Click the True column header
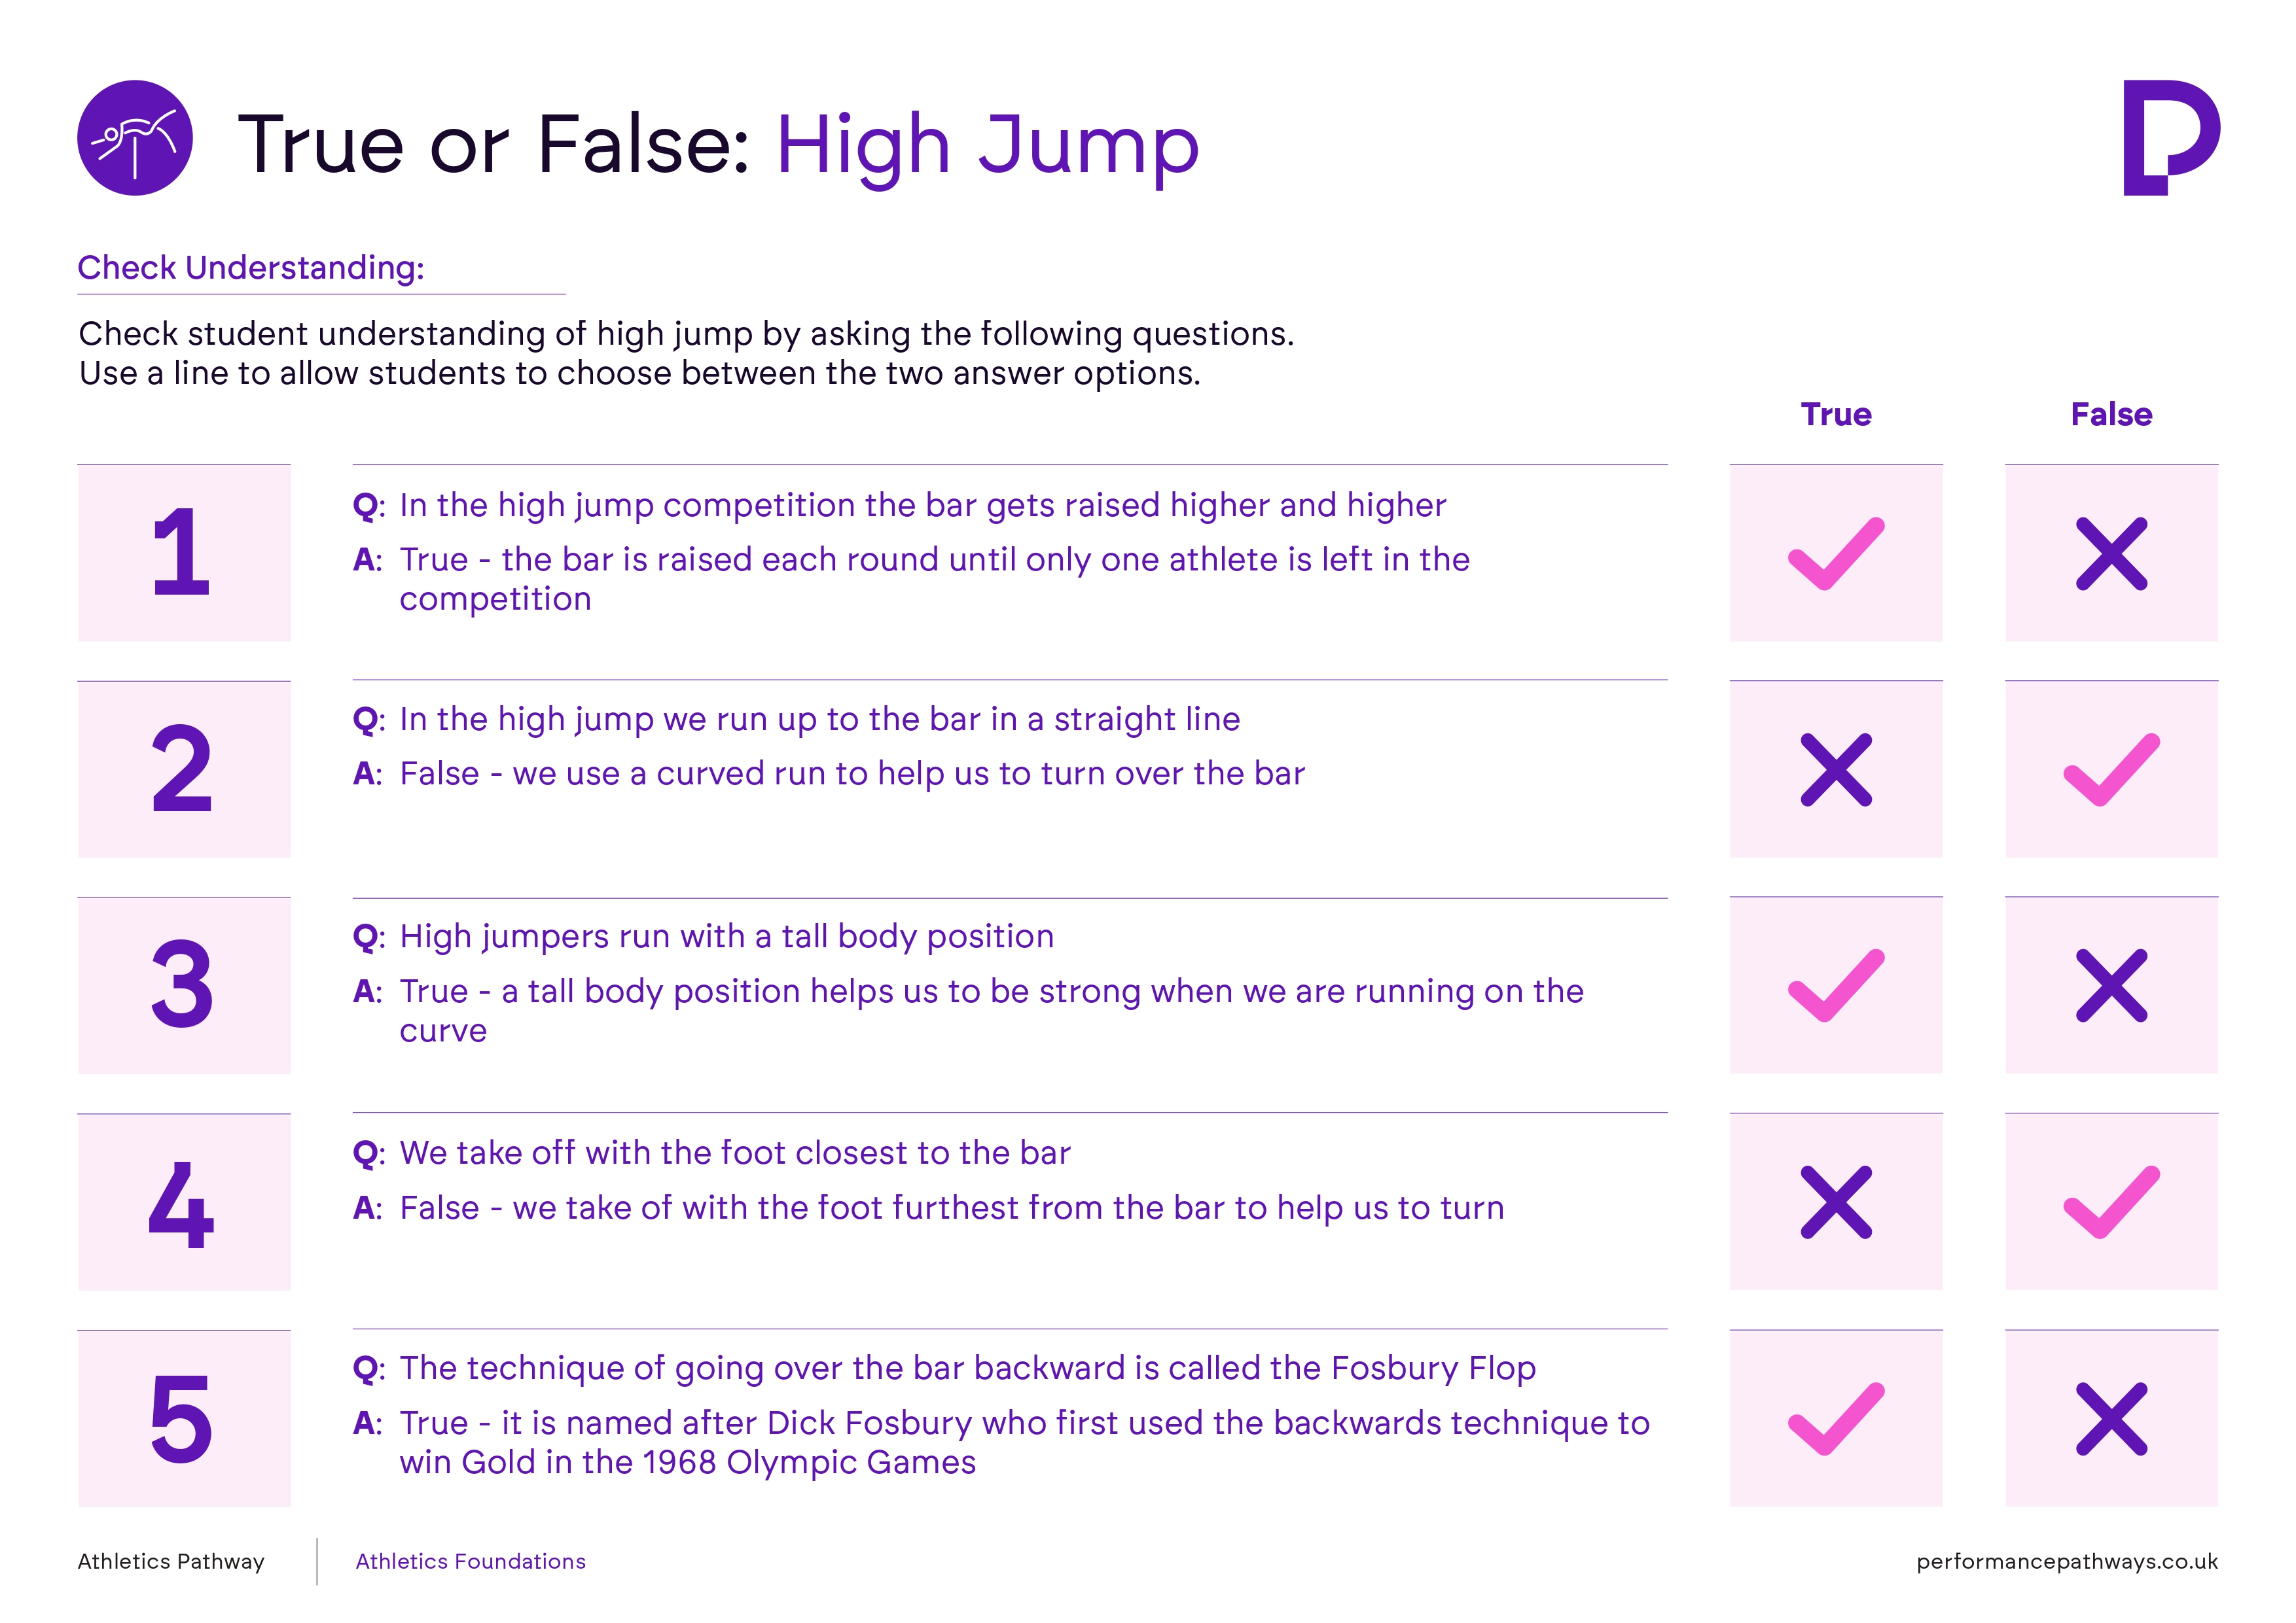This screenshot has width=2296, height=1623. (x=1836, y=413)
